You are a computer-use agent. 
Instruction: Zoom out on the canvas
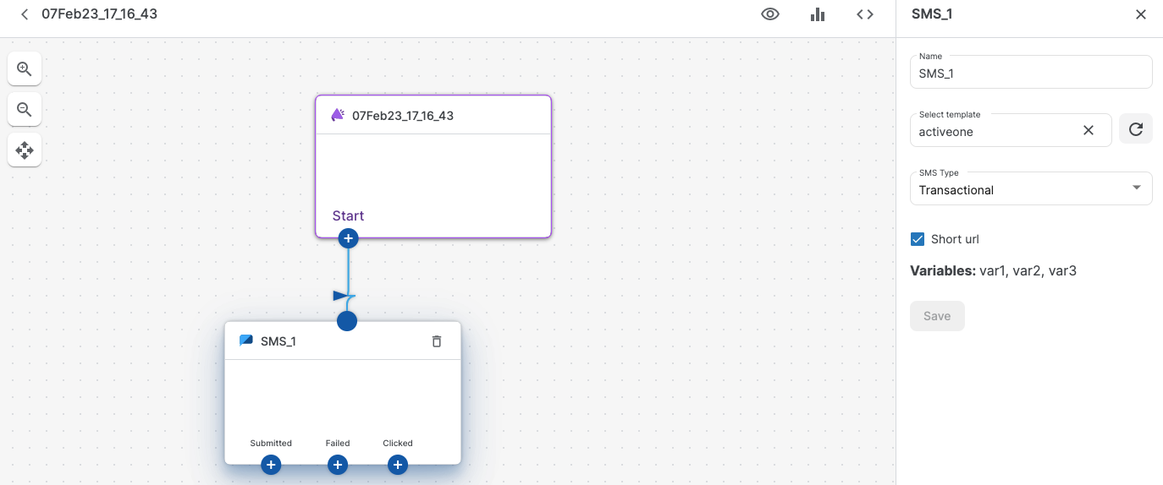25,109
